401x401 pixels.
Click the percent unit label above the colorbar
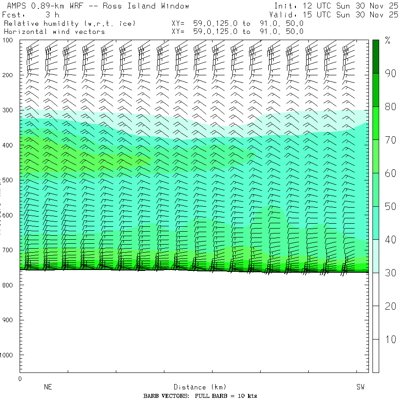387,41
